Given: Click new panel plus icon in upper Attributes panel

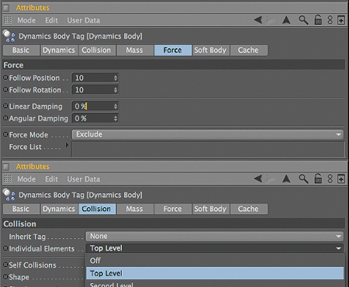Looking at the screenshot, I should 341,20.
